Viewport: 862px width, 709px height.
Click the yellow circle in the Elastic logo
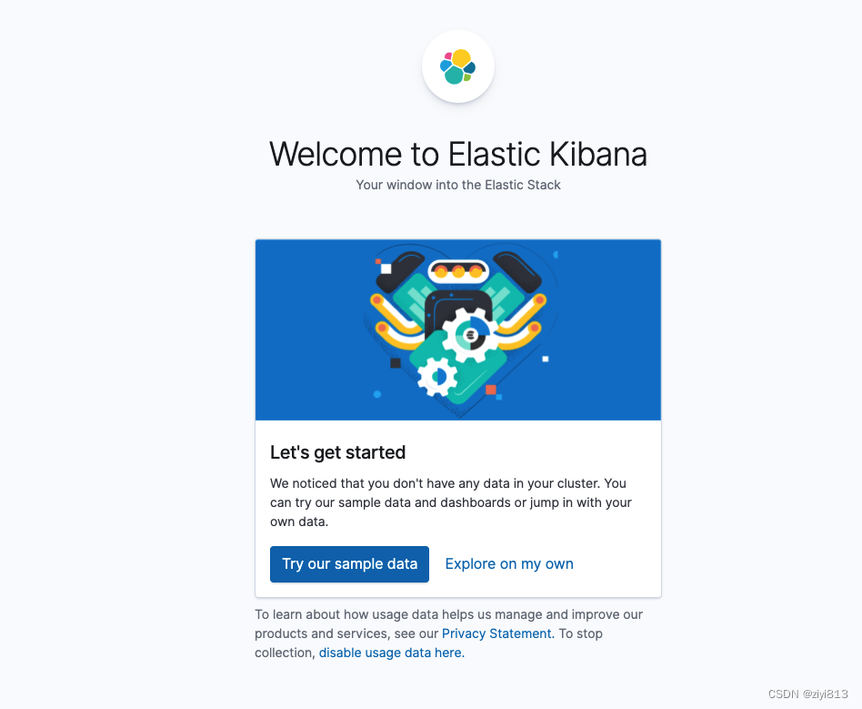click(461, 58)
